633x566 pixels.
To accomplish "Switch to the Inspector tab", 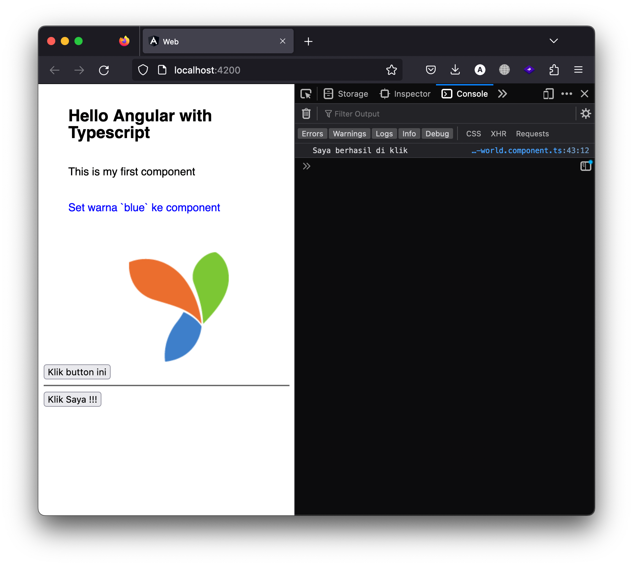I will pos(405,94).
